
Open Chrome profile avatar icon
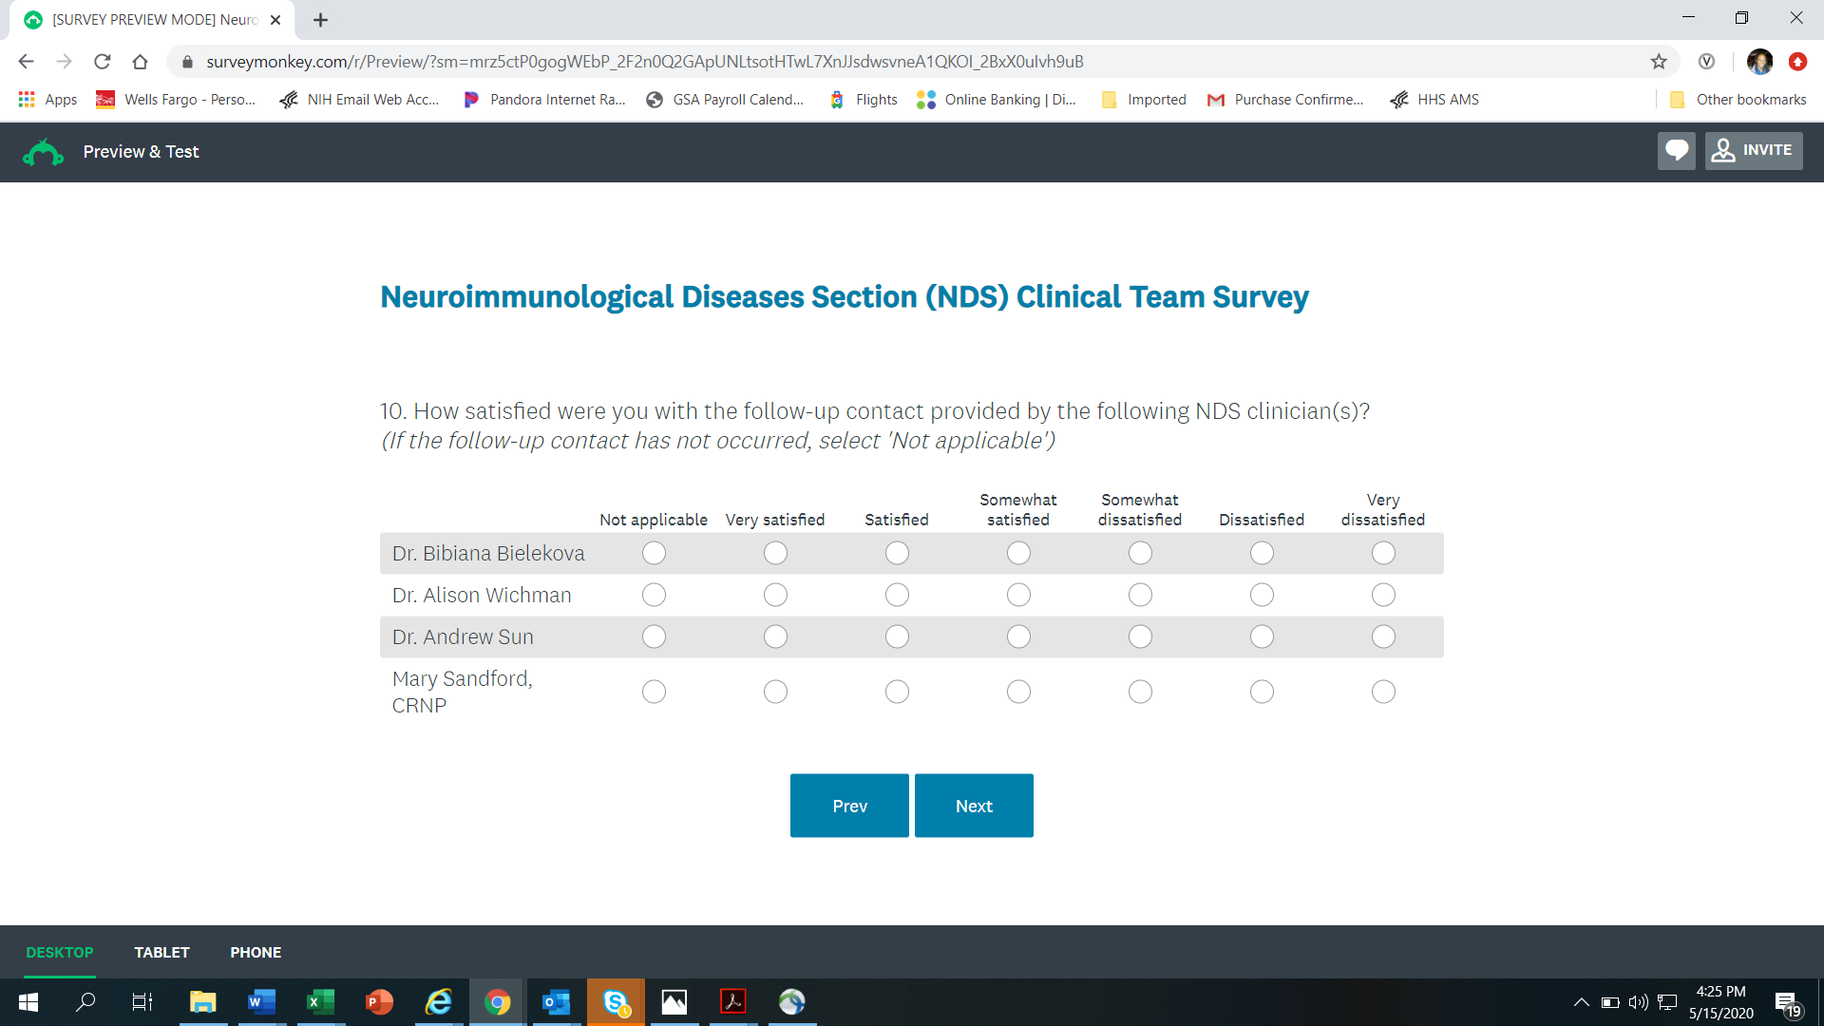click(1759, 62)
